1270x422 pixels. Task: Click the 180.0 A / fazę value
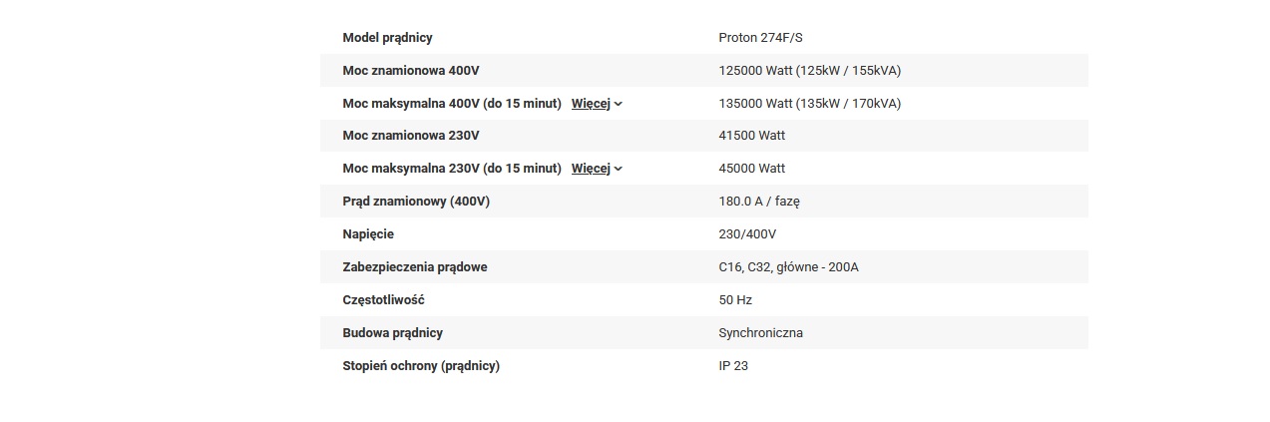759,202
